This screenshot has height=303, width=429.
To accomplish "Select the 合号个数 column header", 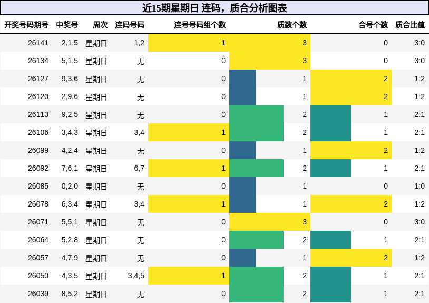I will click(373, 25).
